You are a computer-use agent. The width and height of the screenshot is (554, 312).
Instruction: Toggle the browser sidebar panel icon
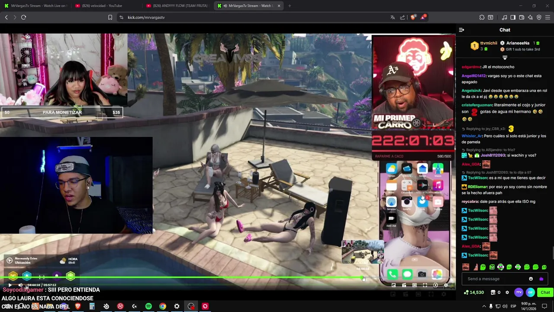513,17
